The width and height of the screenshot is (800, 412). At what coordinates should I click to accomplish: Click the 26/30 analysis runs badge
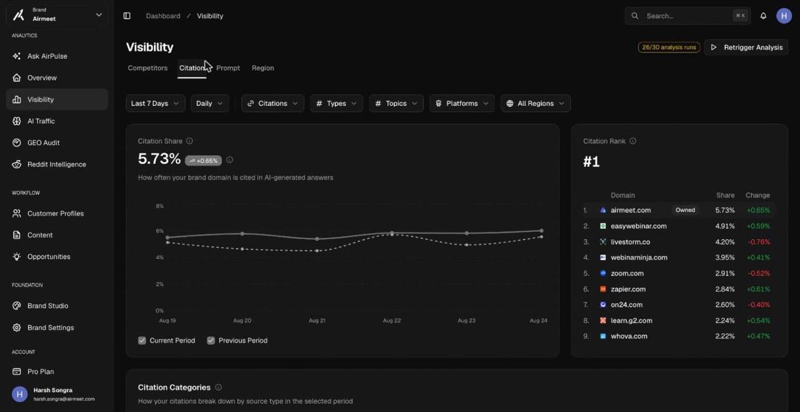pos(669,47)
